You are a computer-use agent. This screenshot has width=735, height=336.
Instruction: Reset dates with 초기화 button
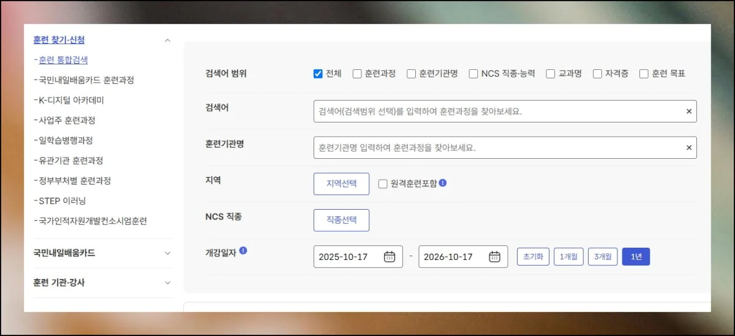click(x=533, y=257)
